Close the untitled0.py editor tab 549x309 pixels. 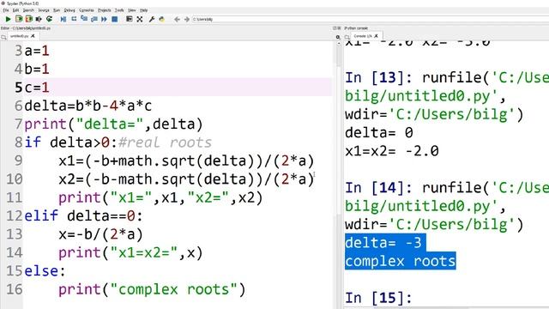click(33, 36)
